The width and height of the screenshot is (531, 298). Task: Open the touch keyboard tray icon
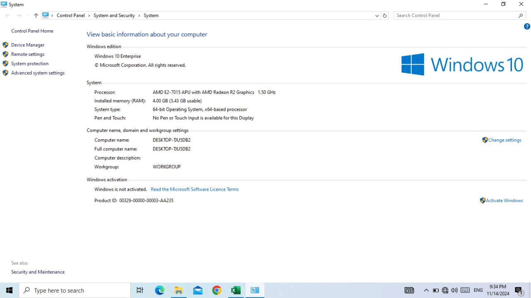tap(465, 290)
